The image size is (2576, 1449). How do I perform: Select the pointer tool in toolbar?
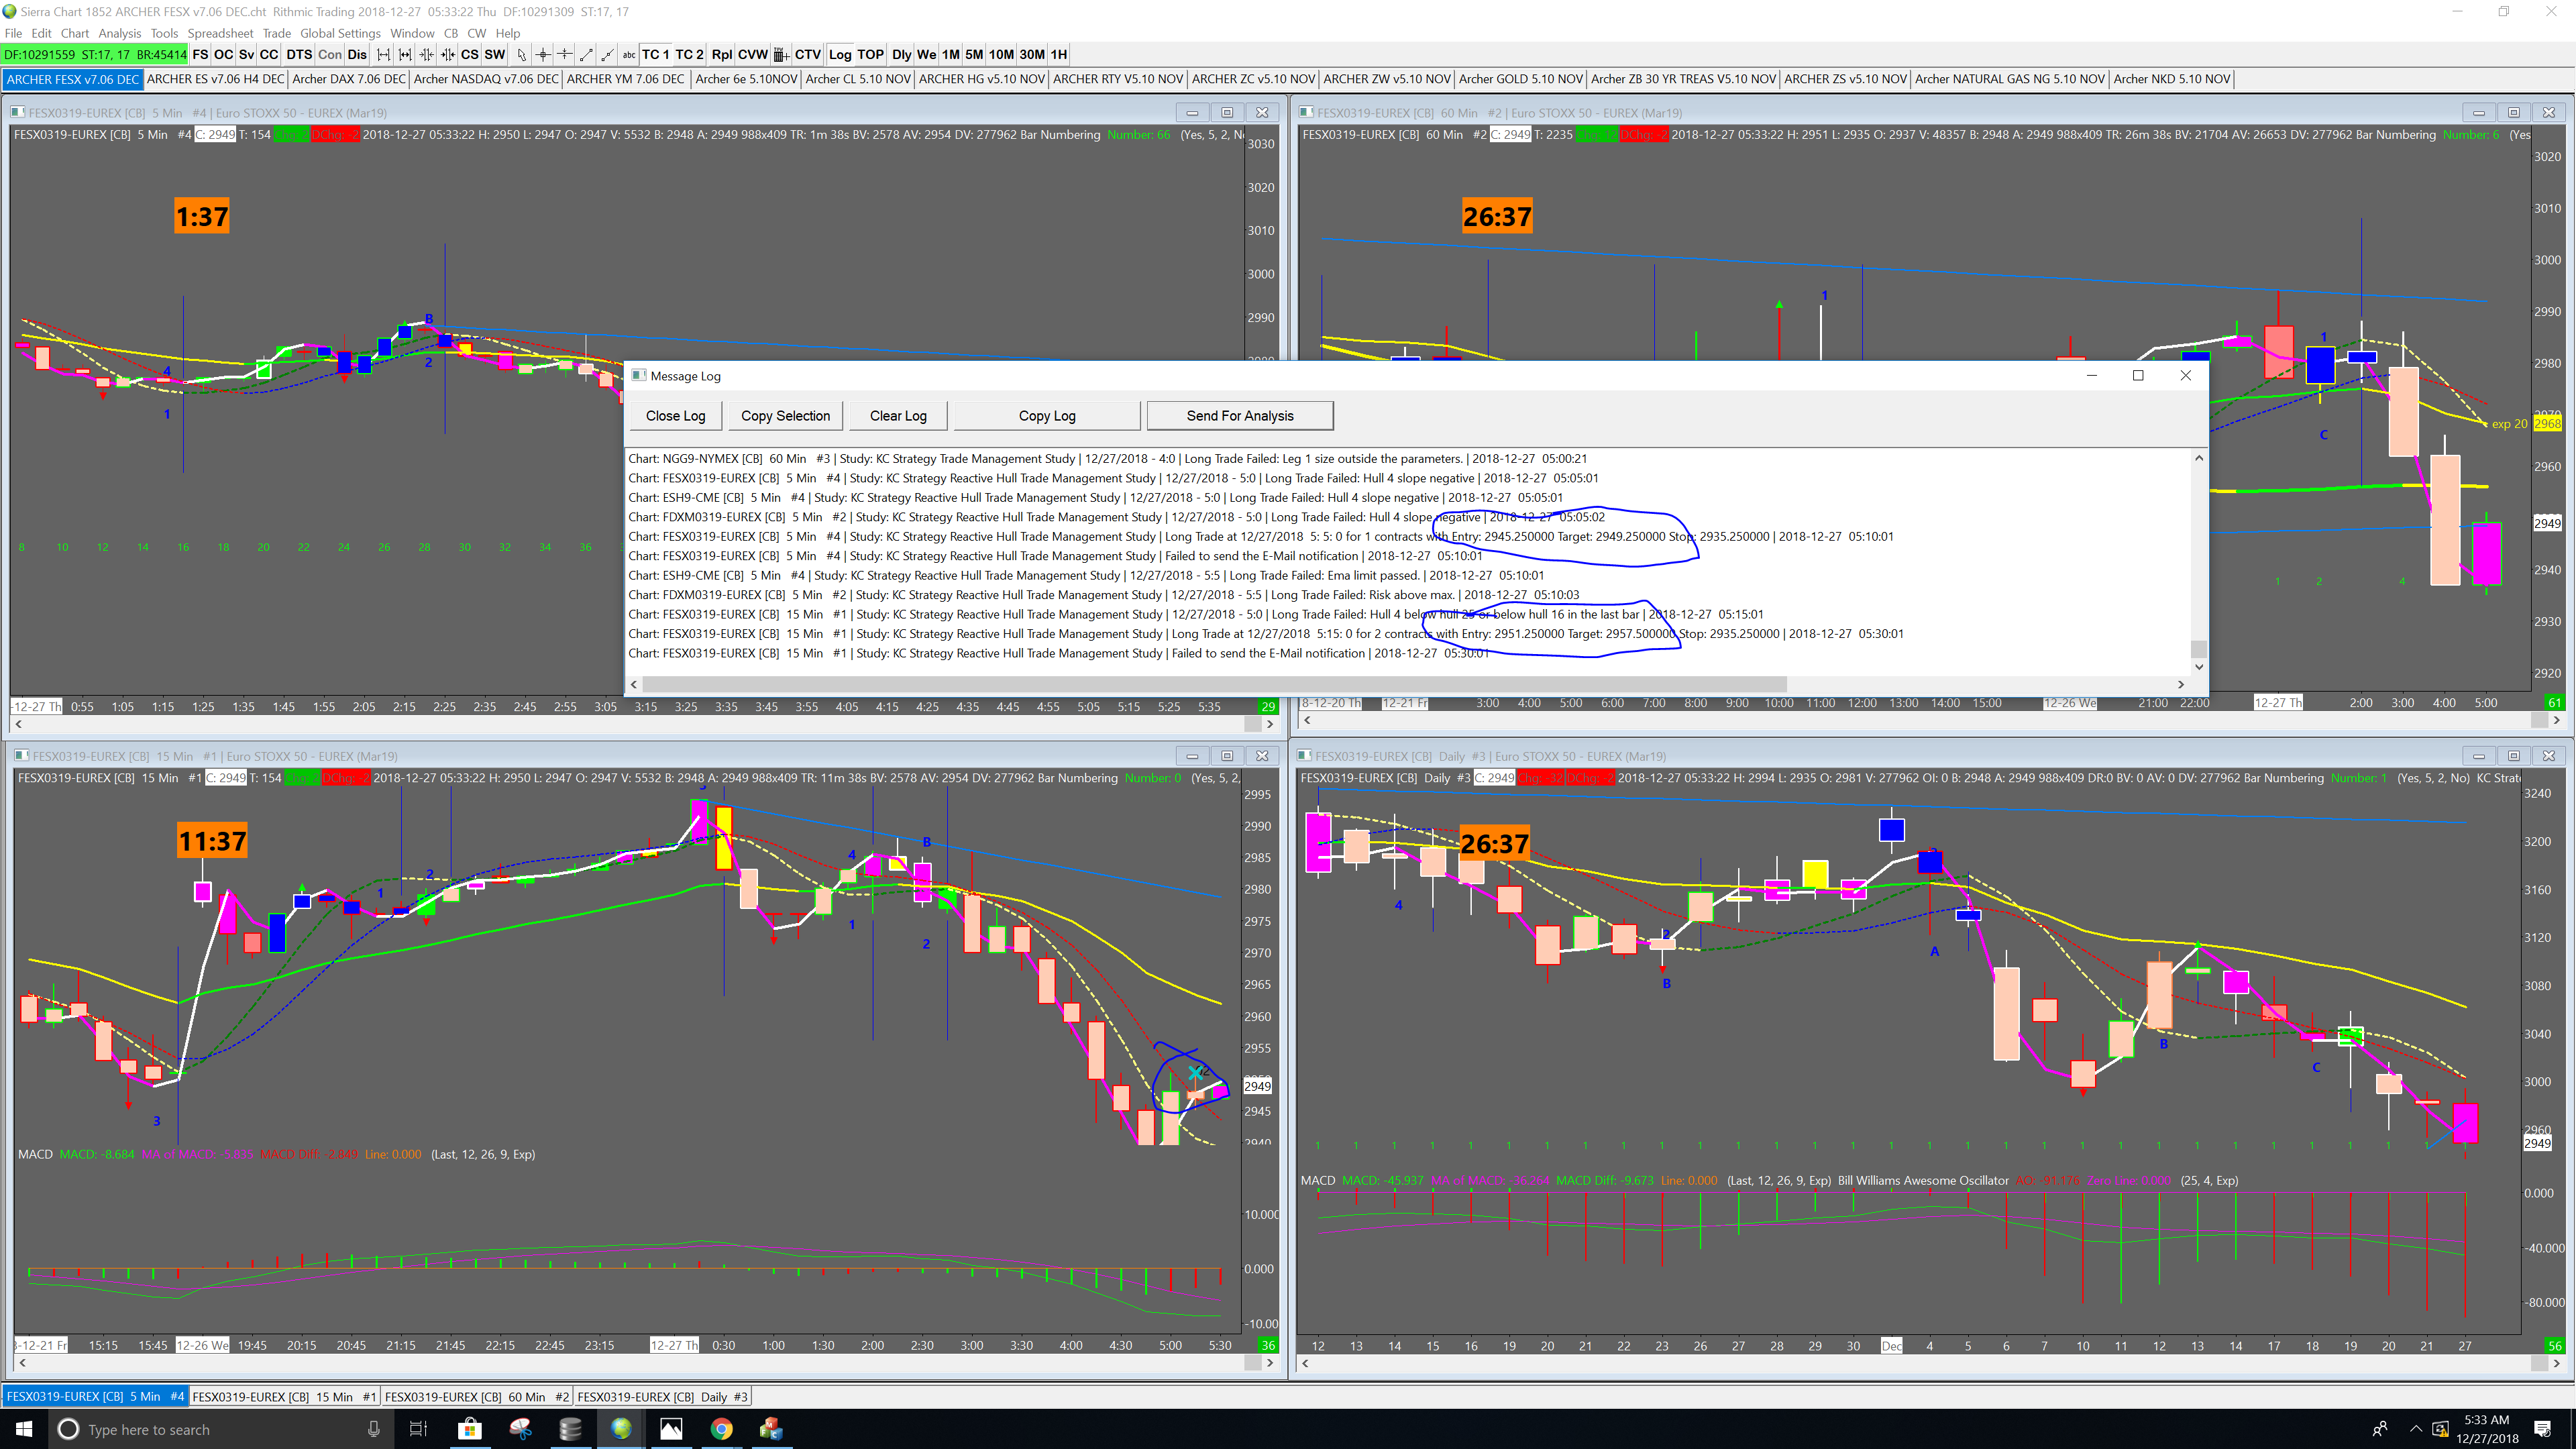(521, 55)
